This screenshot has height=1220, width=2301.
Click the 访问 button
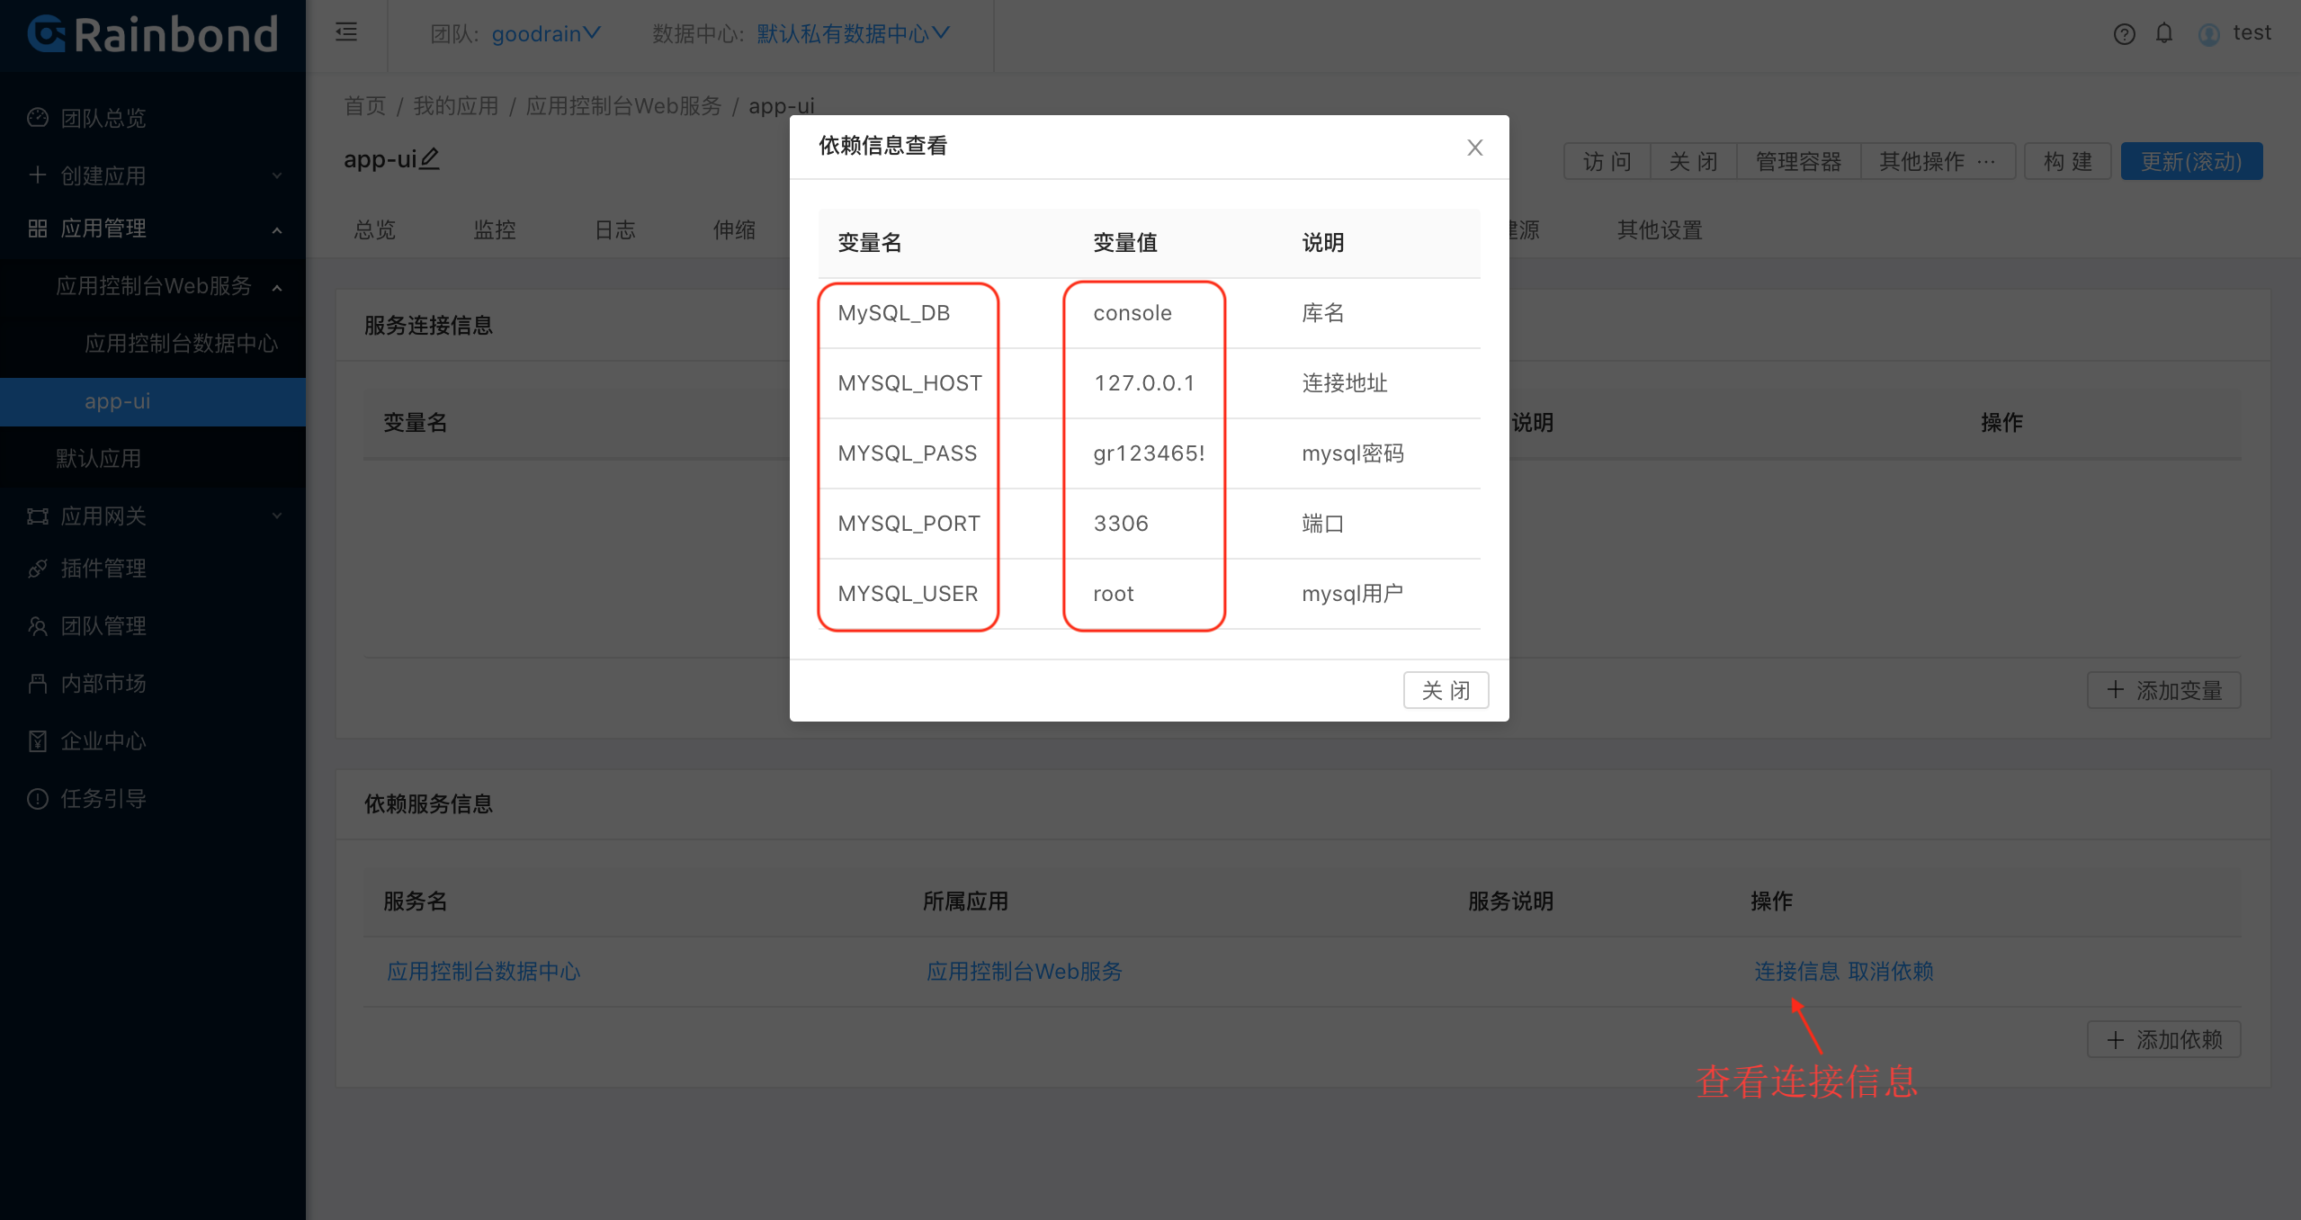coord(1607,162)
